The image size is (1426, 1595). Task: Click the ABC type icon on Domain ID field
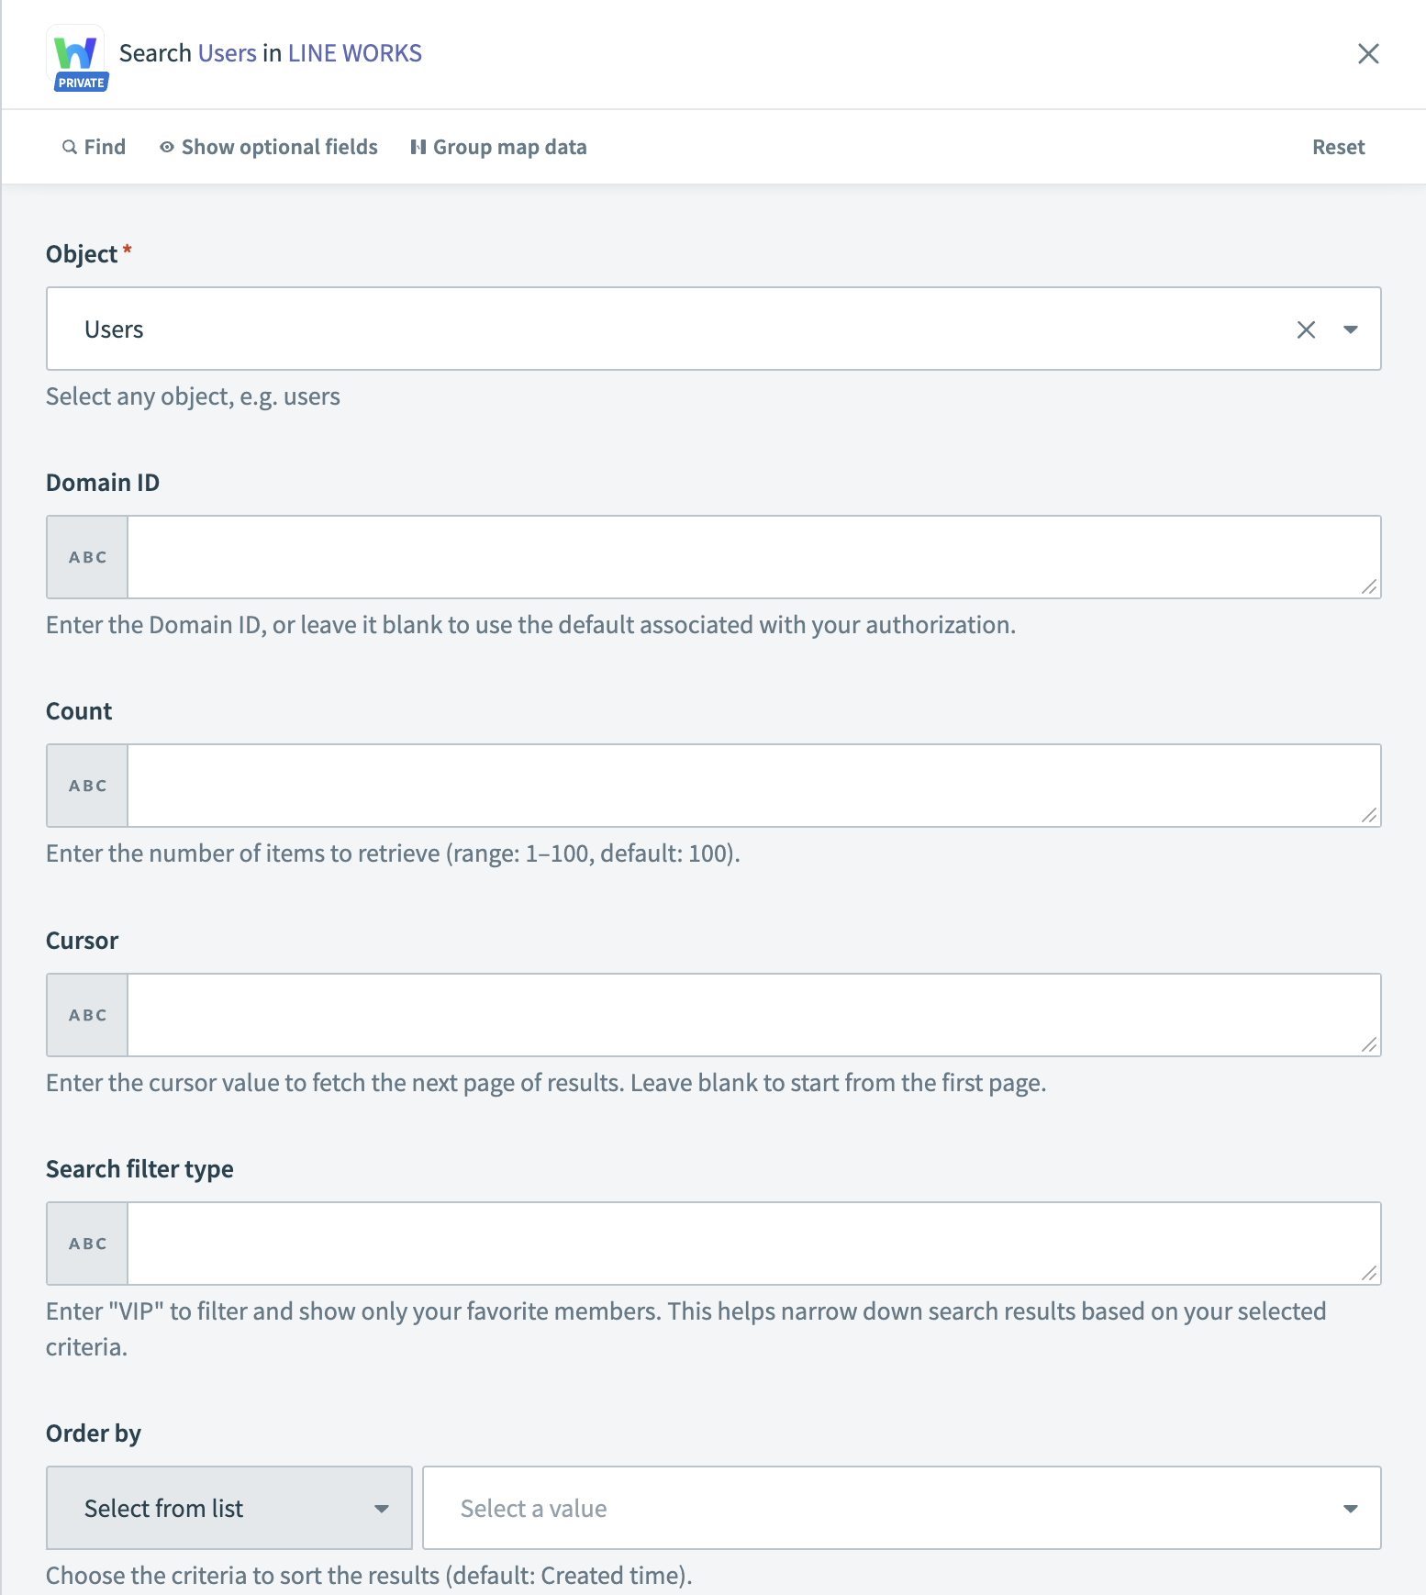click(86, 556)
